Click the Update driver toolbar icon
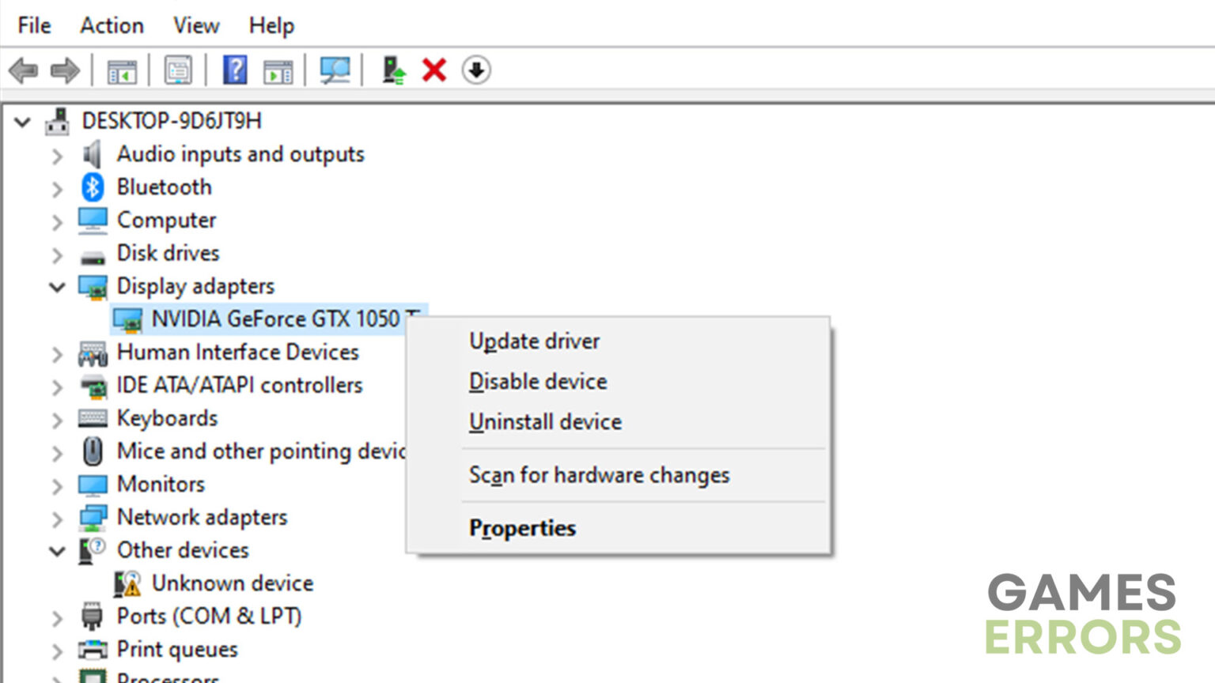 pos(394,70)
